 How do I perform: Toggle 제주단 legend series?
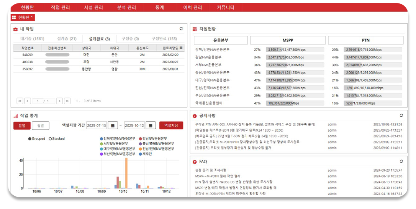coord(146,154)
